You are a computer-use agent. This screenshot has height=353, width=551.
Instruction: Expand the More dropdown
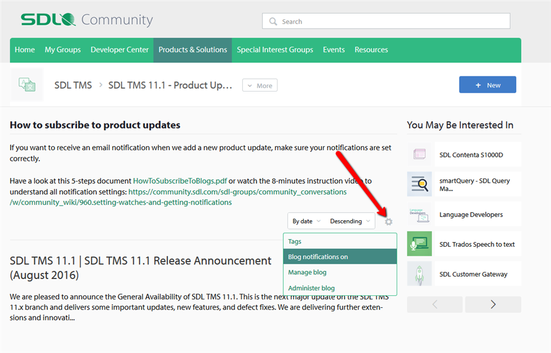(260, 85)
